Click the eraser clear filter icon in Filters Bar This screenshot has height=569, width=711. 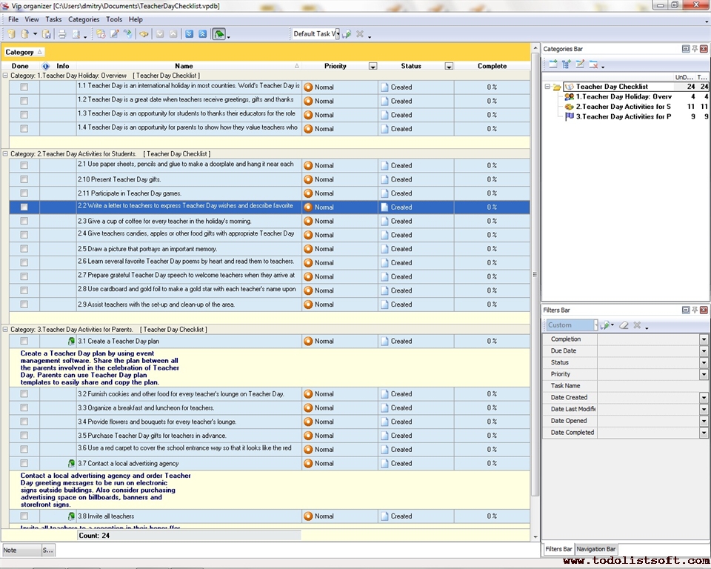[x=624, y=325]
